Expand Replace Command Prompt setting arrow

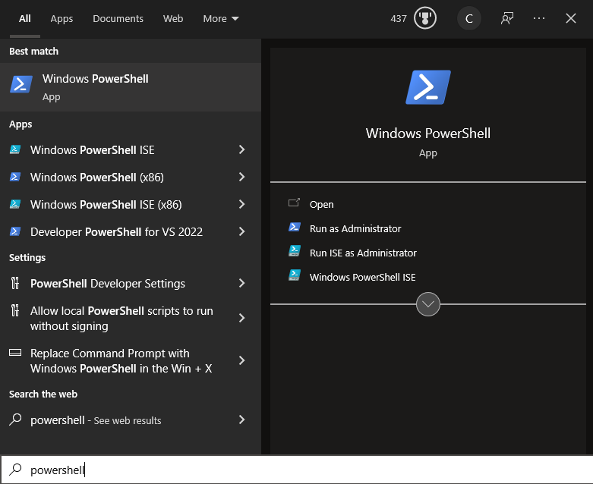click(241, 360)
